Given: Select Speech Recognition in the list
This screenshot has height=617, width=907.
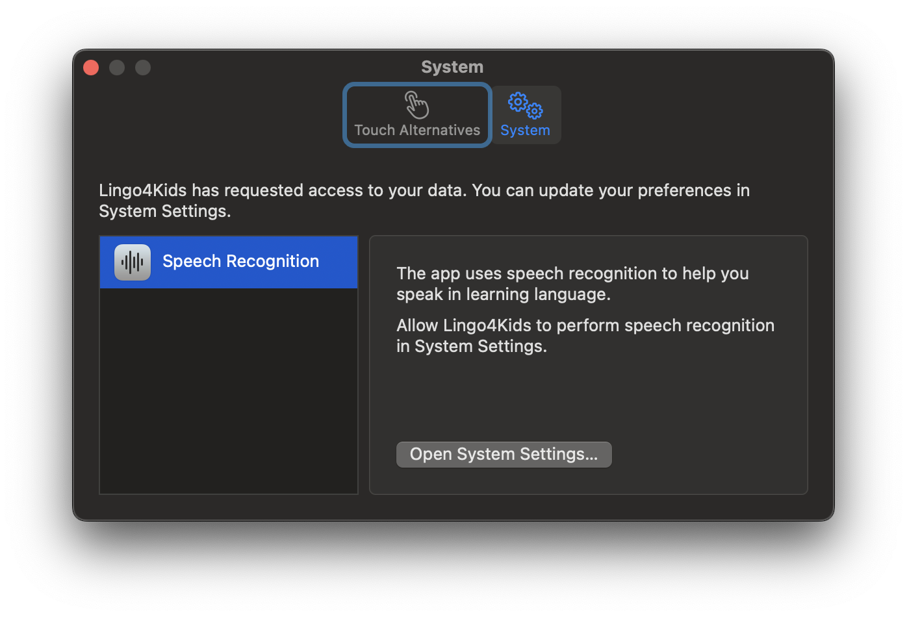Looking at the screenshot, I should pos(229,262).
